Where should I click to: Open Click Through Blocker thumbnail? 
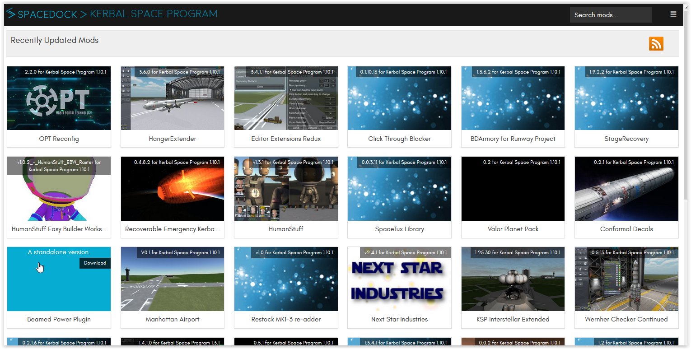(x=399, y=98)
